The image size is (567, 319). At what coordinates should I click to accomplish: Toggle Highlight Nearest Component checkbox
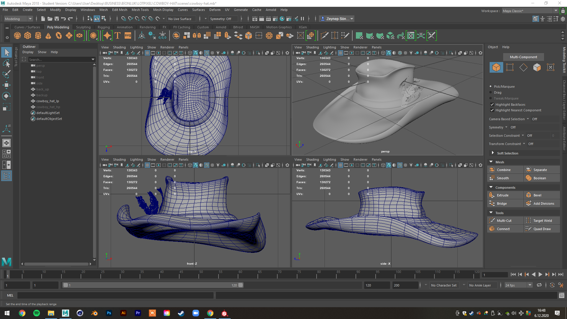[x=492, y=110]
